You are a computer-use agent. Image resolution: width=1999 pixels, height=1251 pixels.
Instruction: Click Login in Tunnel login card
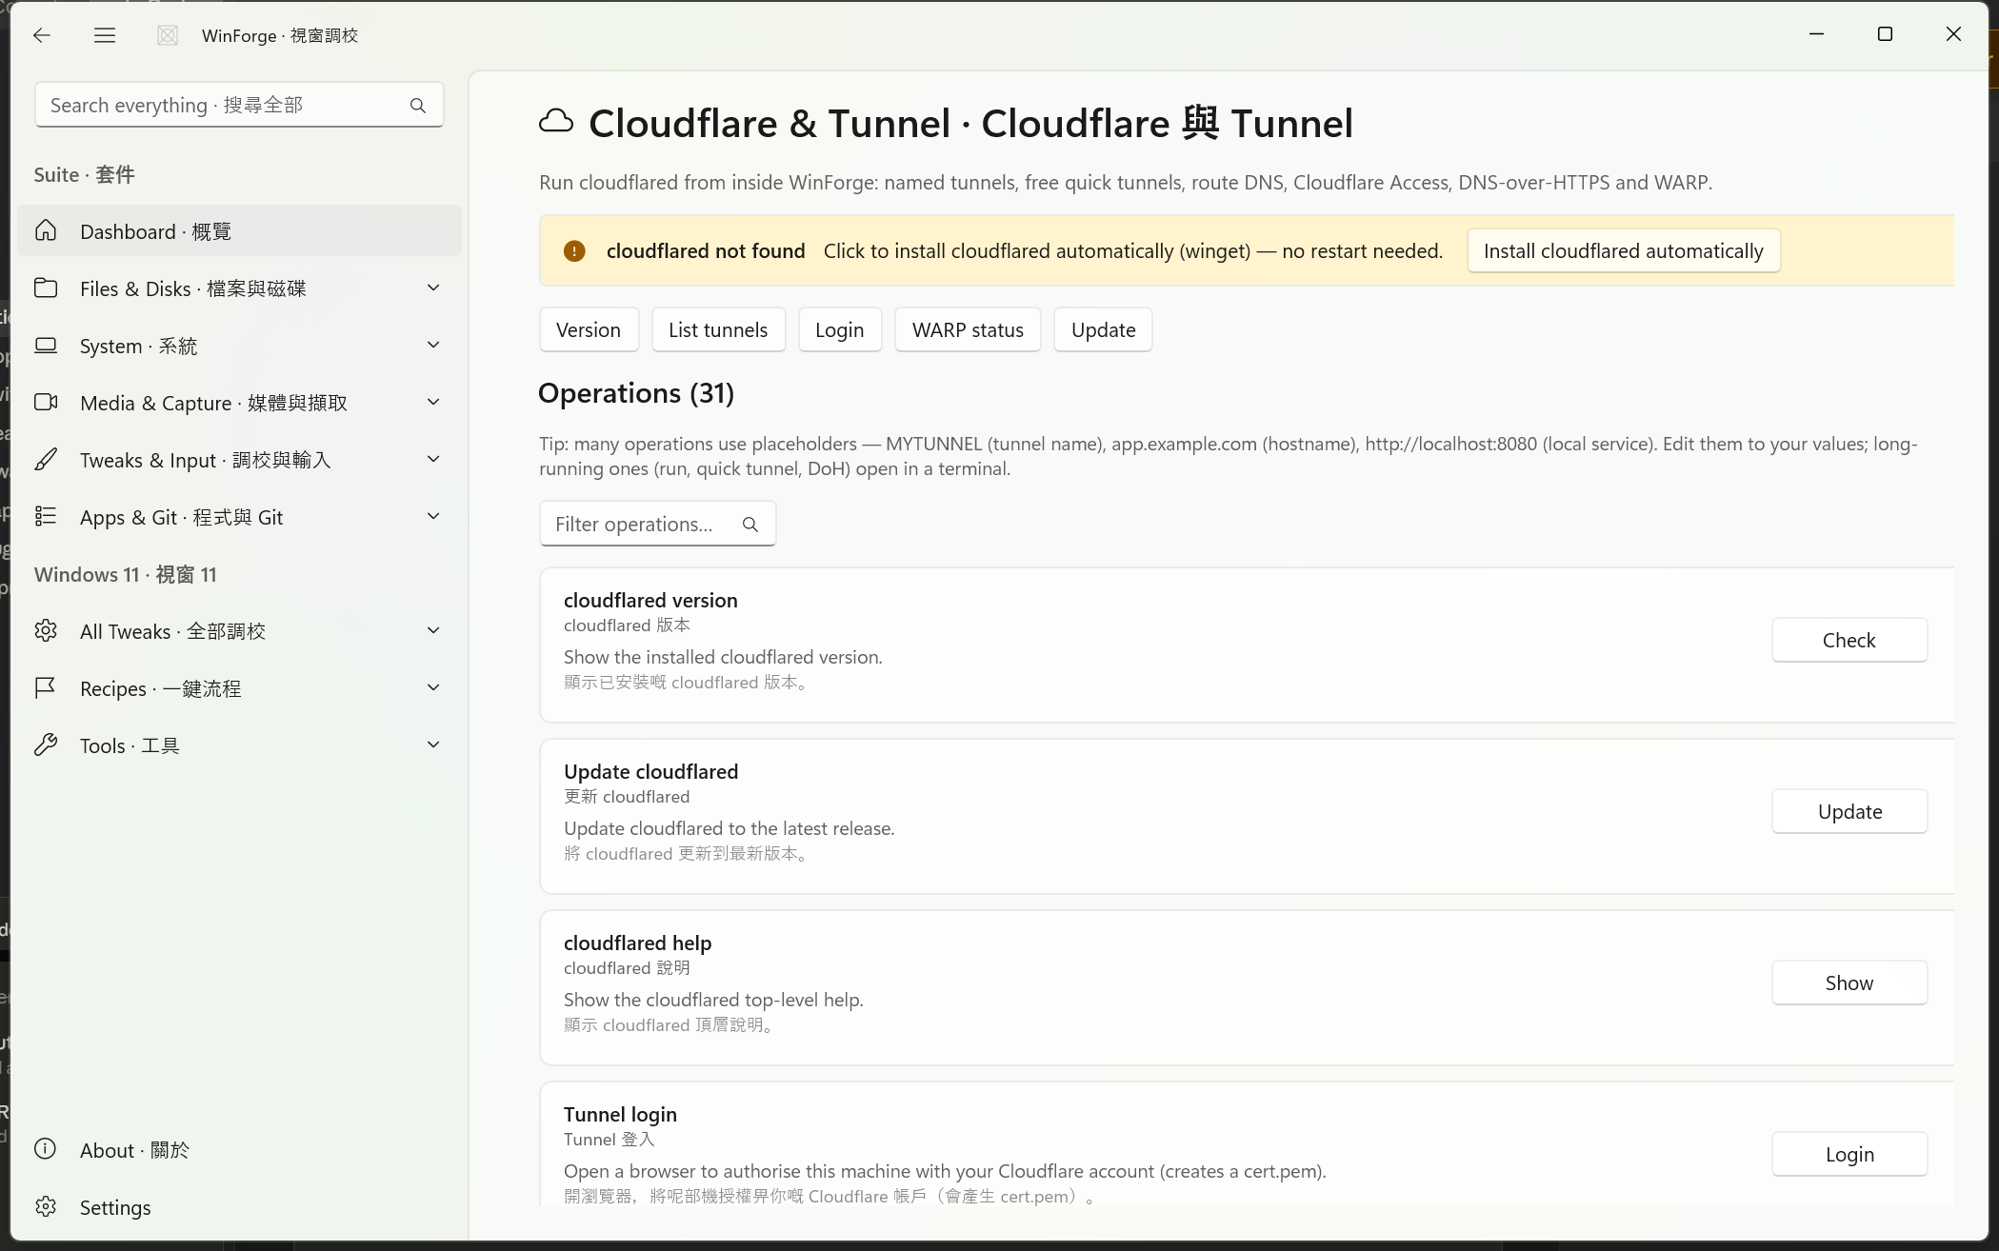click(x=1849, y=1154)
